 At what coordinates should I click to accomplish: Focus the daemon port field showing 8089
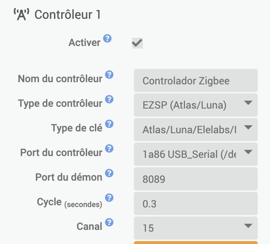pos(196,179)
